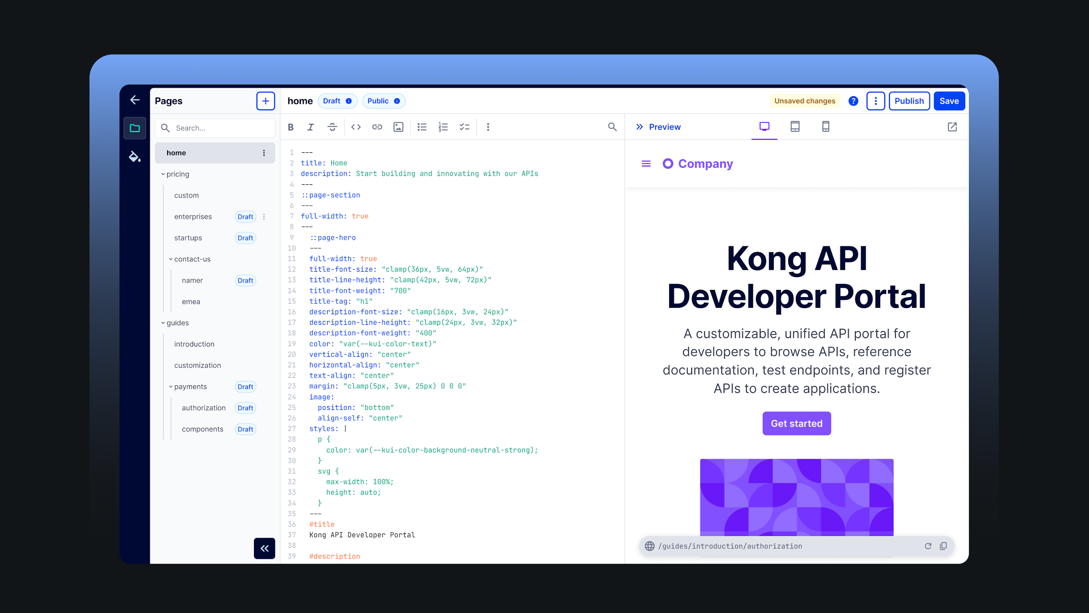1089x613 pixels.
Task: Open the authorization page
Action: pos(204,408)
